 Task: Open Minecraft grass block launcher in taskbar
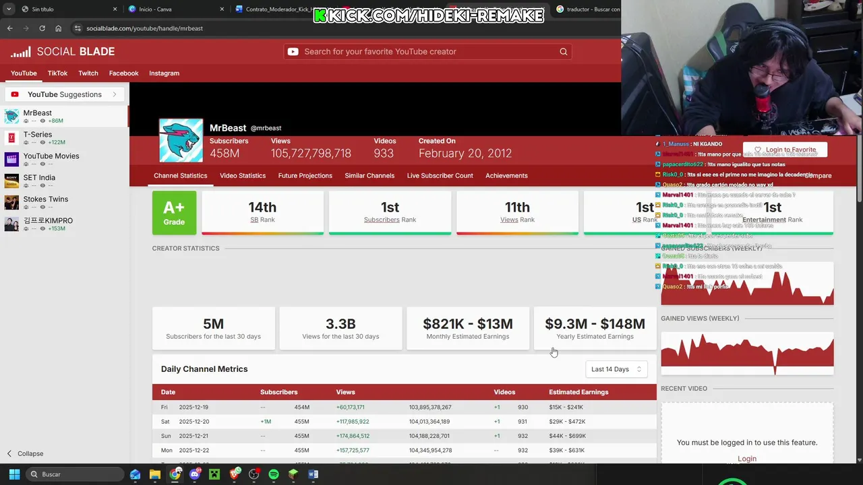293,474
